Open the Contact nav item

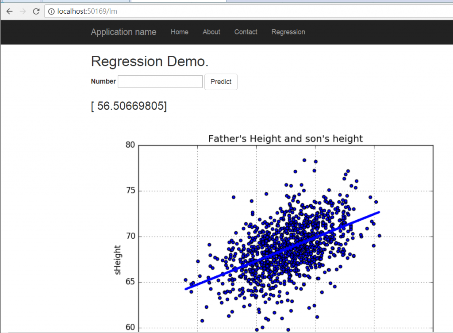(246, 32)
